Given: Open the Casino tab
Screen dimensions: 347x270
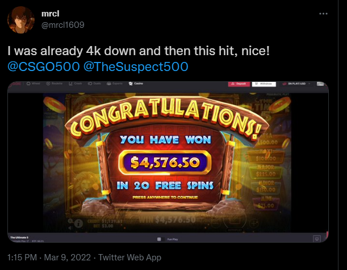Looking at the screenshot, I should click(x=136, y=84).
